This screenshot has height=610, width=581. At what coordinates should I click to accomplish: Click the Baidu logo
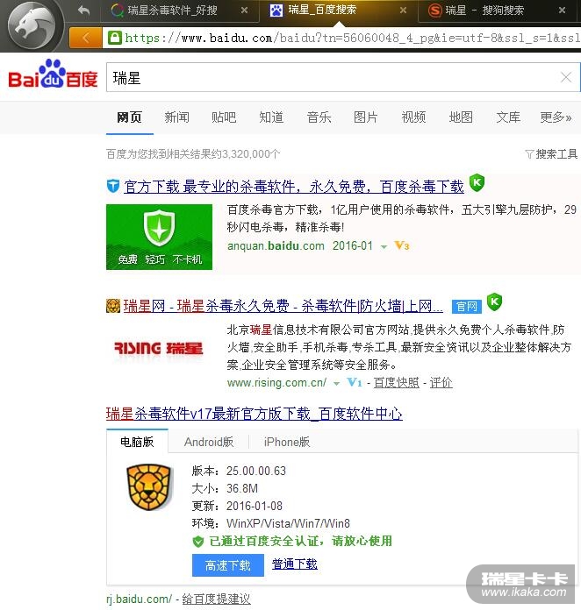tap(53, 74)
